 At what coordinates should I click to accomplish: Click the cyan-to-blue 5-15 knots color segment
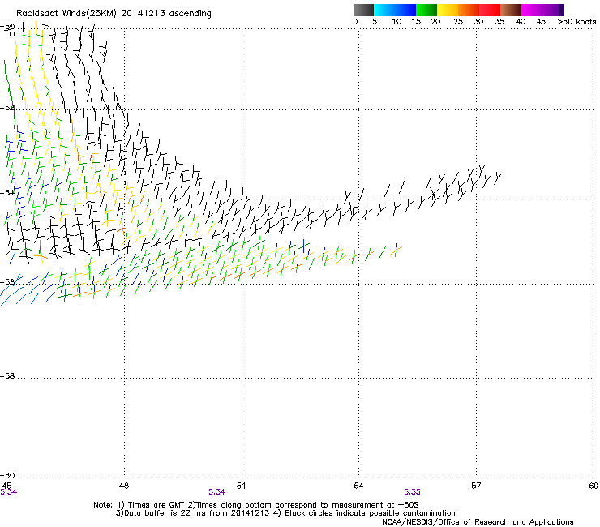pyautogui.click(x=395, y=10)
